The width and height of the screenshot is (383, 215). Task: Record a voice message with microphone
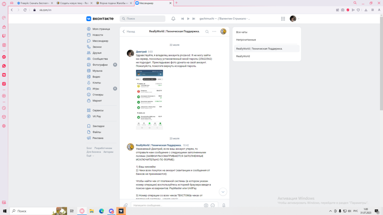coord(224,205)
